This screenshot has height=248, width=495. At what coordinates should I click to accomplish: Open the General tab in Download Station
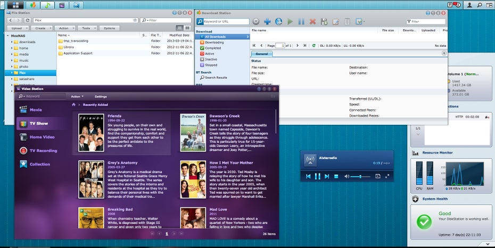262,54
